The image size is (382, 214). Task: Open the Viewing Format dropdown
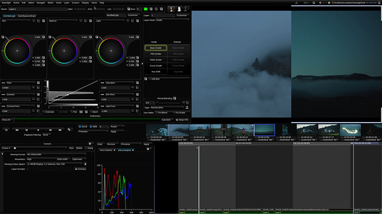(56, 154)
